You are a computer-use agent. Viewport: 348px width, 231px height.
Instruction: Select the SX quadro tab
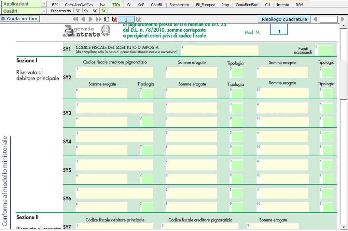tap(95, 11)
